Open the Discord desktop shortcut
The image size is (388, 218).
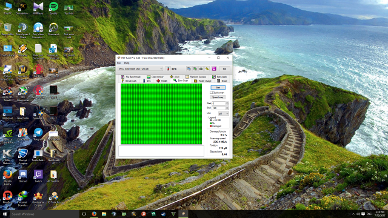coord(23,176)
